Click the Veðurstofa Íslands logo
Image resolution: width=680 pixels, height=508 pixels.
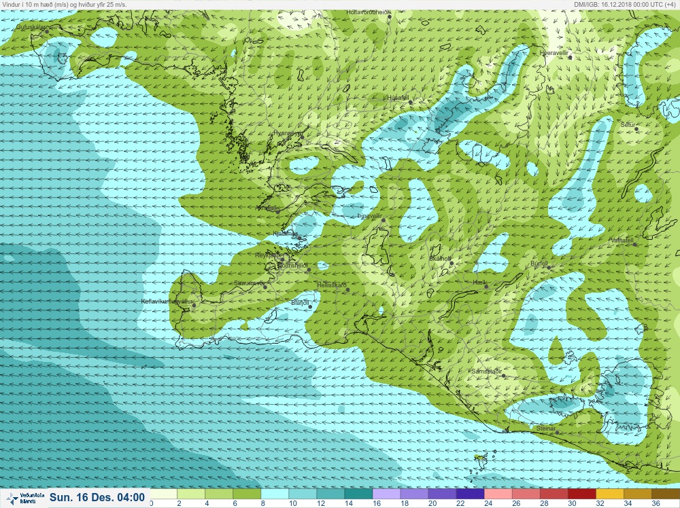click(x=26, y=498)
